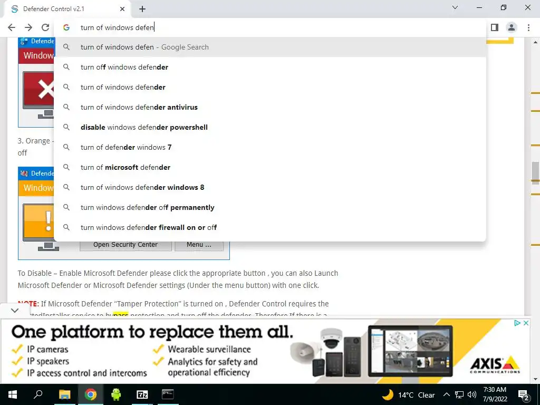The height and width of the screenshot is (405, 540).
Task: Choose suggestion "turn windows defender firewall on or off"
Action: click(271, 227)
